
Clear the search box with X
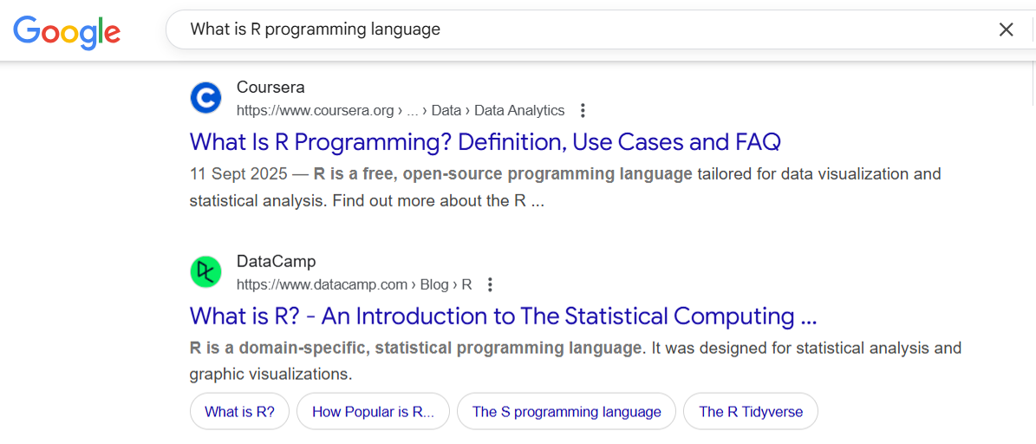pos(1006,29)
